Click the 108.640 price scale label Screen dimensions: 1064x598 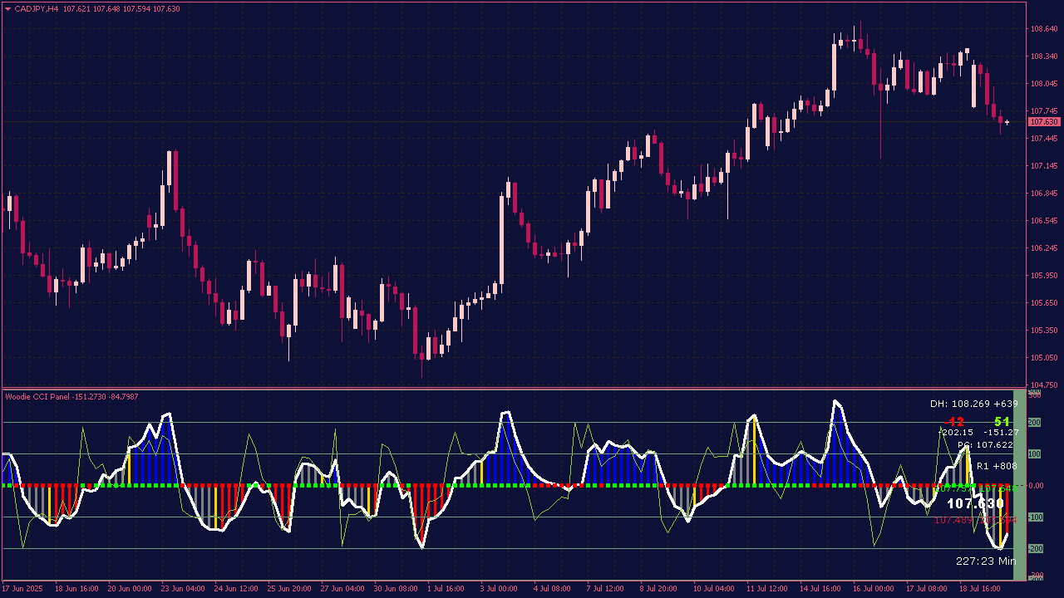point(1043,29)
